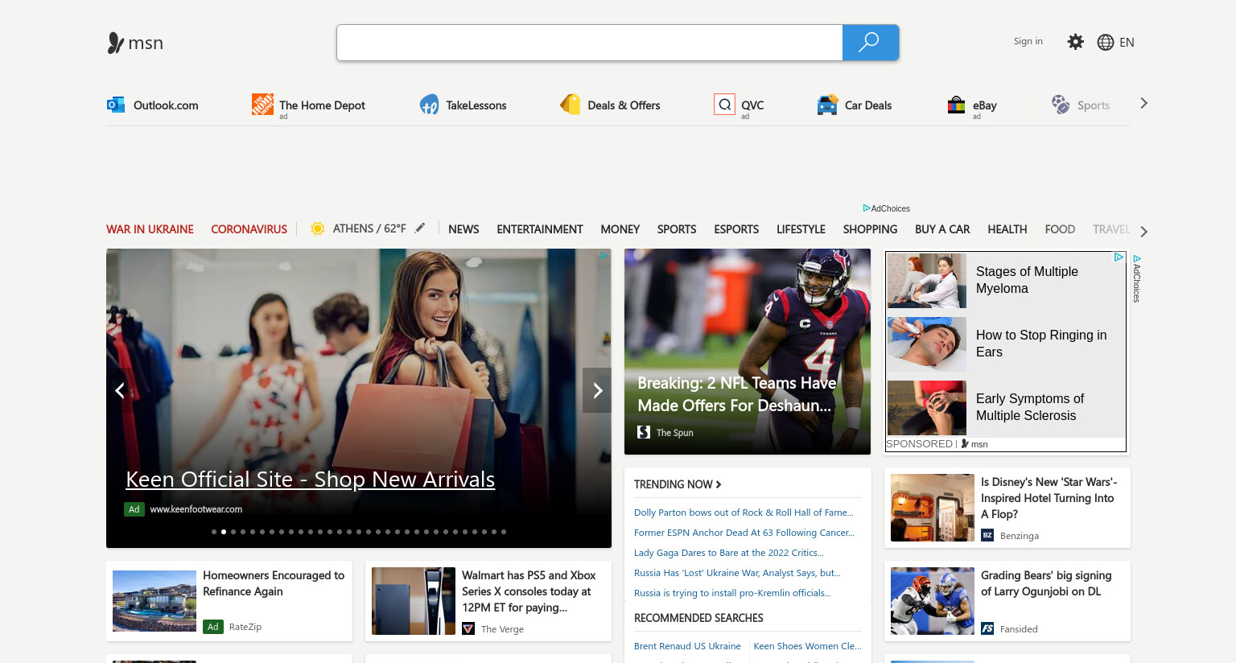Open Disney Star Wars hotel article

[x=1007, y=508]
